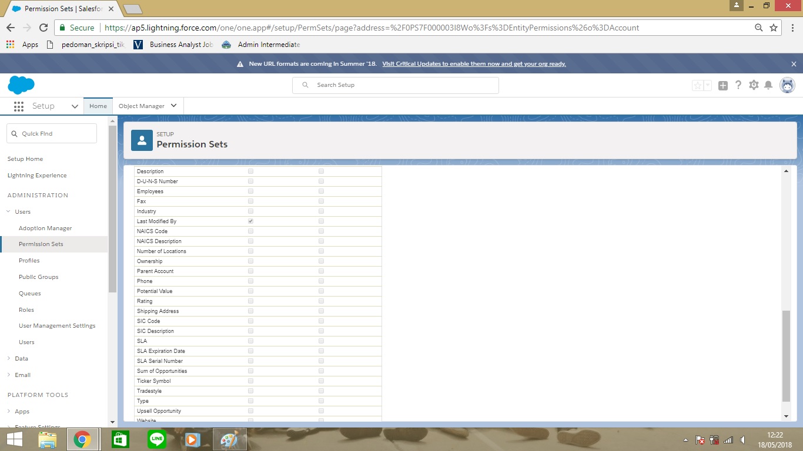Open Profiles in the sidebar

[x=29, y=261]
